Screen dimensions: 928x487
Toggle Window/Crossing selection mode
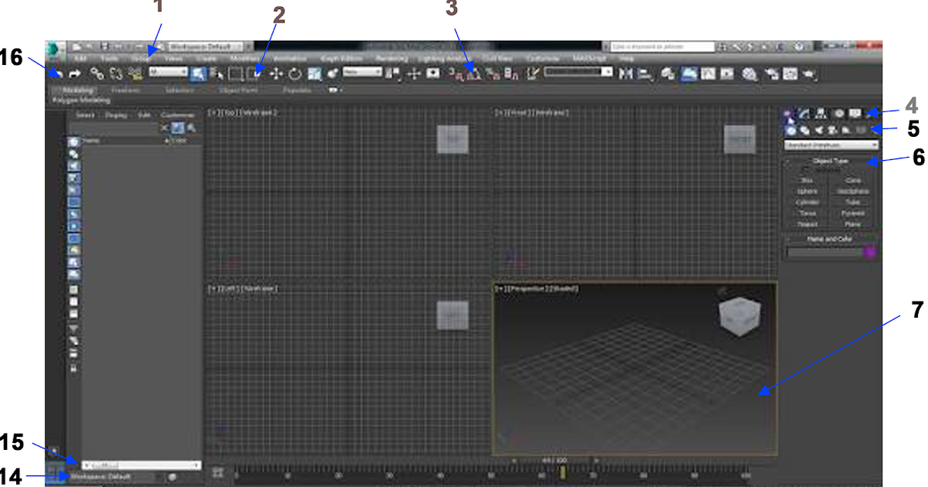point(254,73)
